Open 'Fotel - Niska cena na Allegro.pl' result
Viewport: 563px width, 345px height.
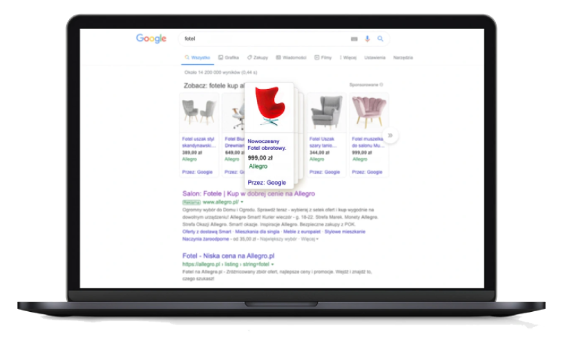(229, 256)
